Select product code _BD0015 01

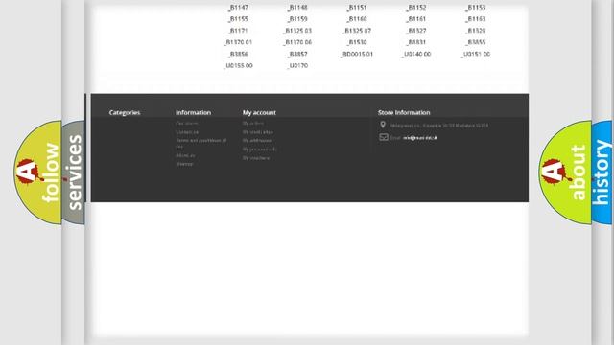click(357, 54)
